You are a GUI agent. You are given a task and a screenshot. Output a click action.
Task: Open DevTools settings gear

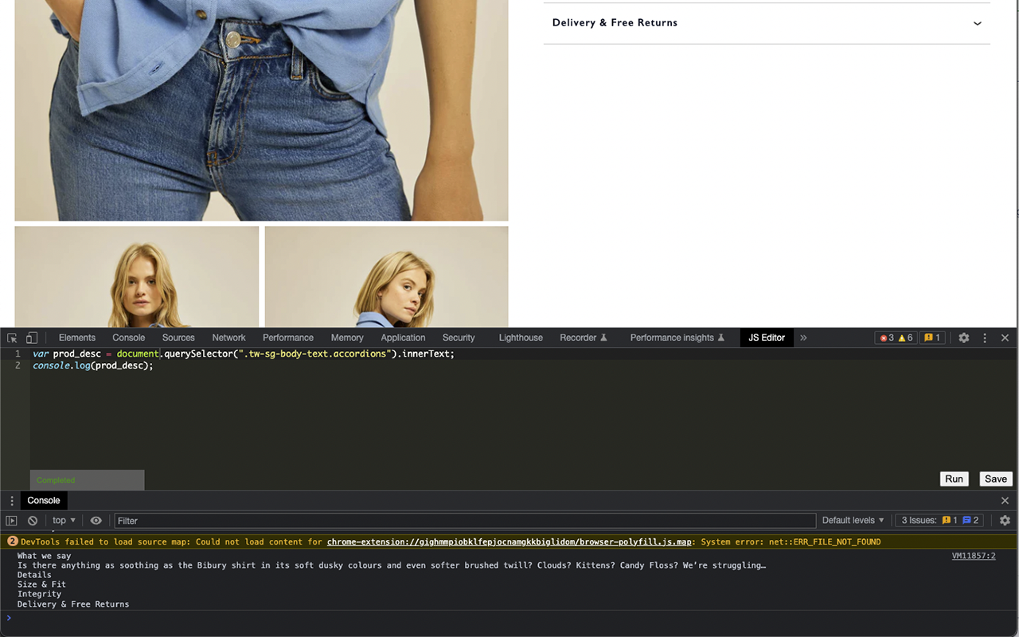tap(963, 337)
